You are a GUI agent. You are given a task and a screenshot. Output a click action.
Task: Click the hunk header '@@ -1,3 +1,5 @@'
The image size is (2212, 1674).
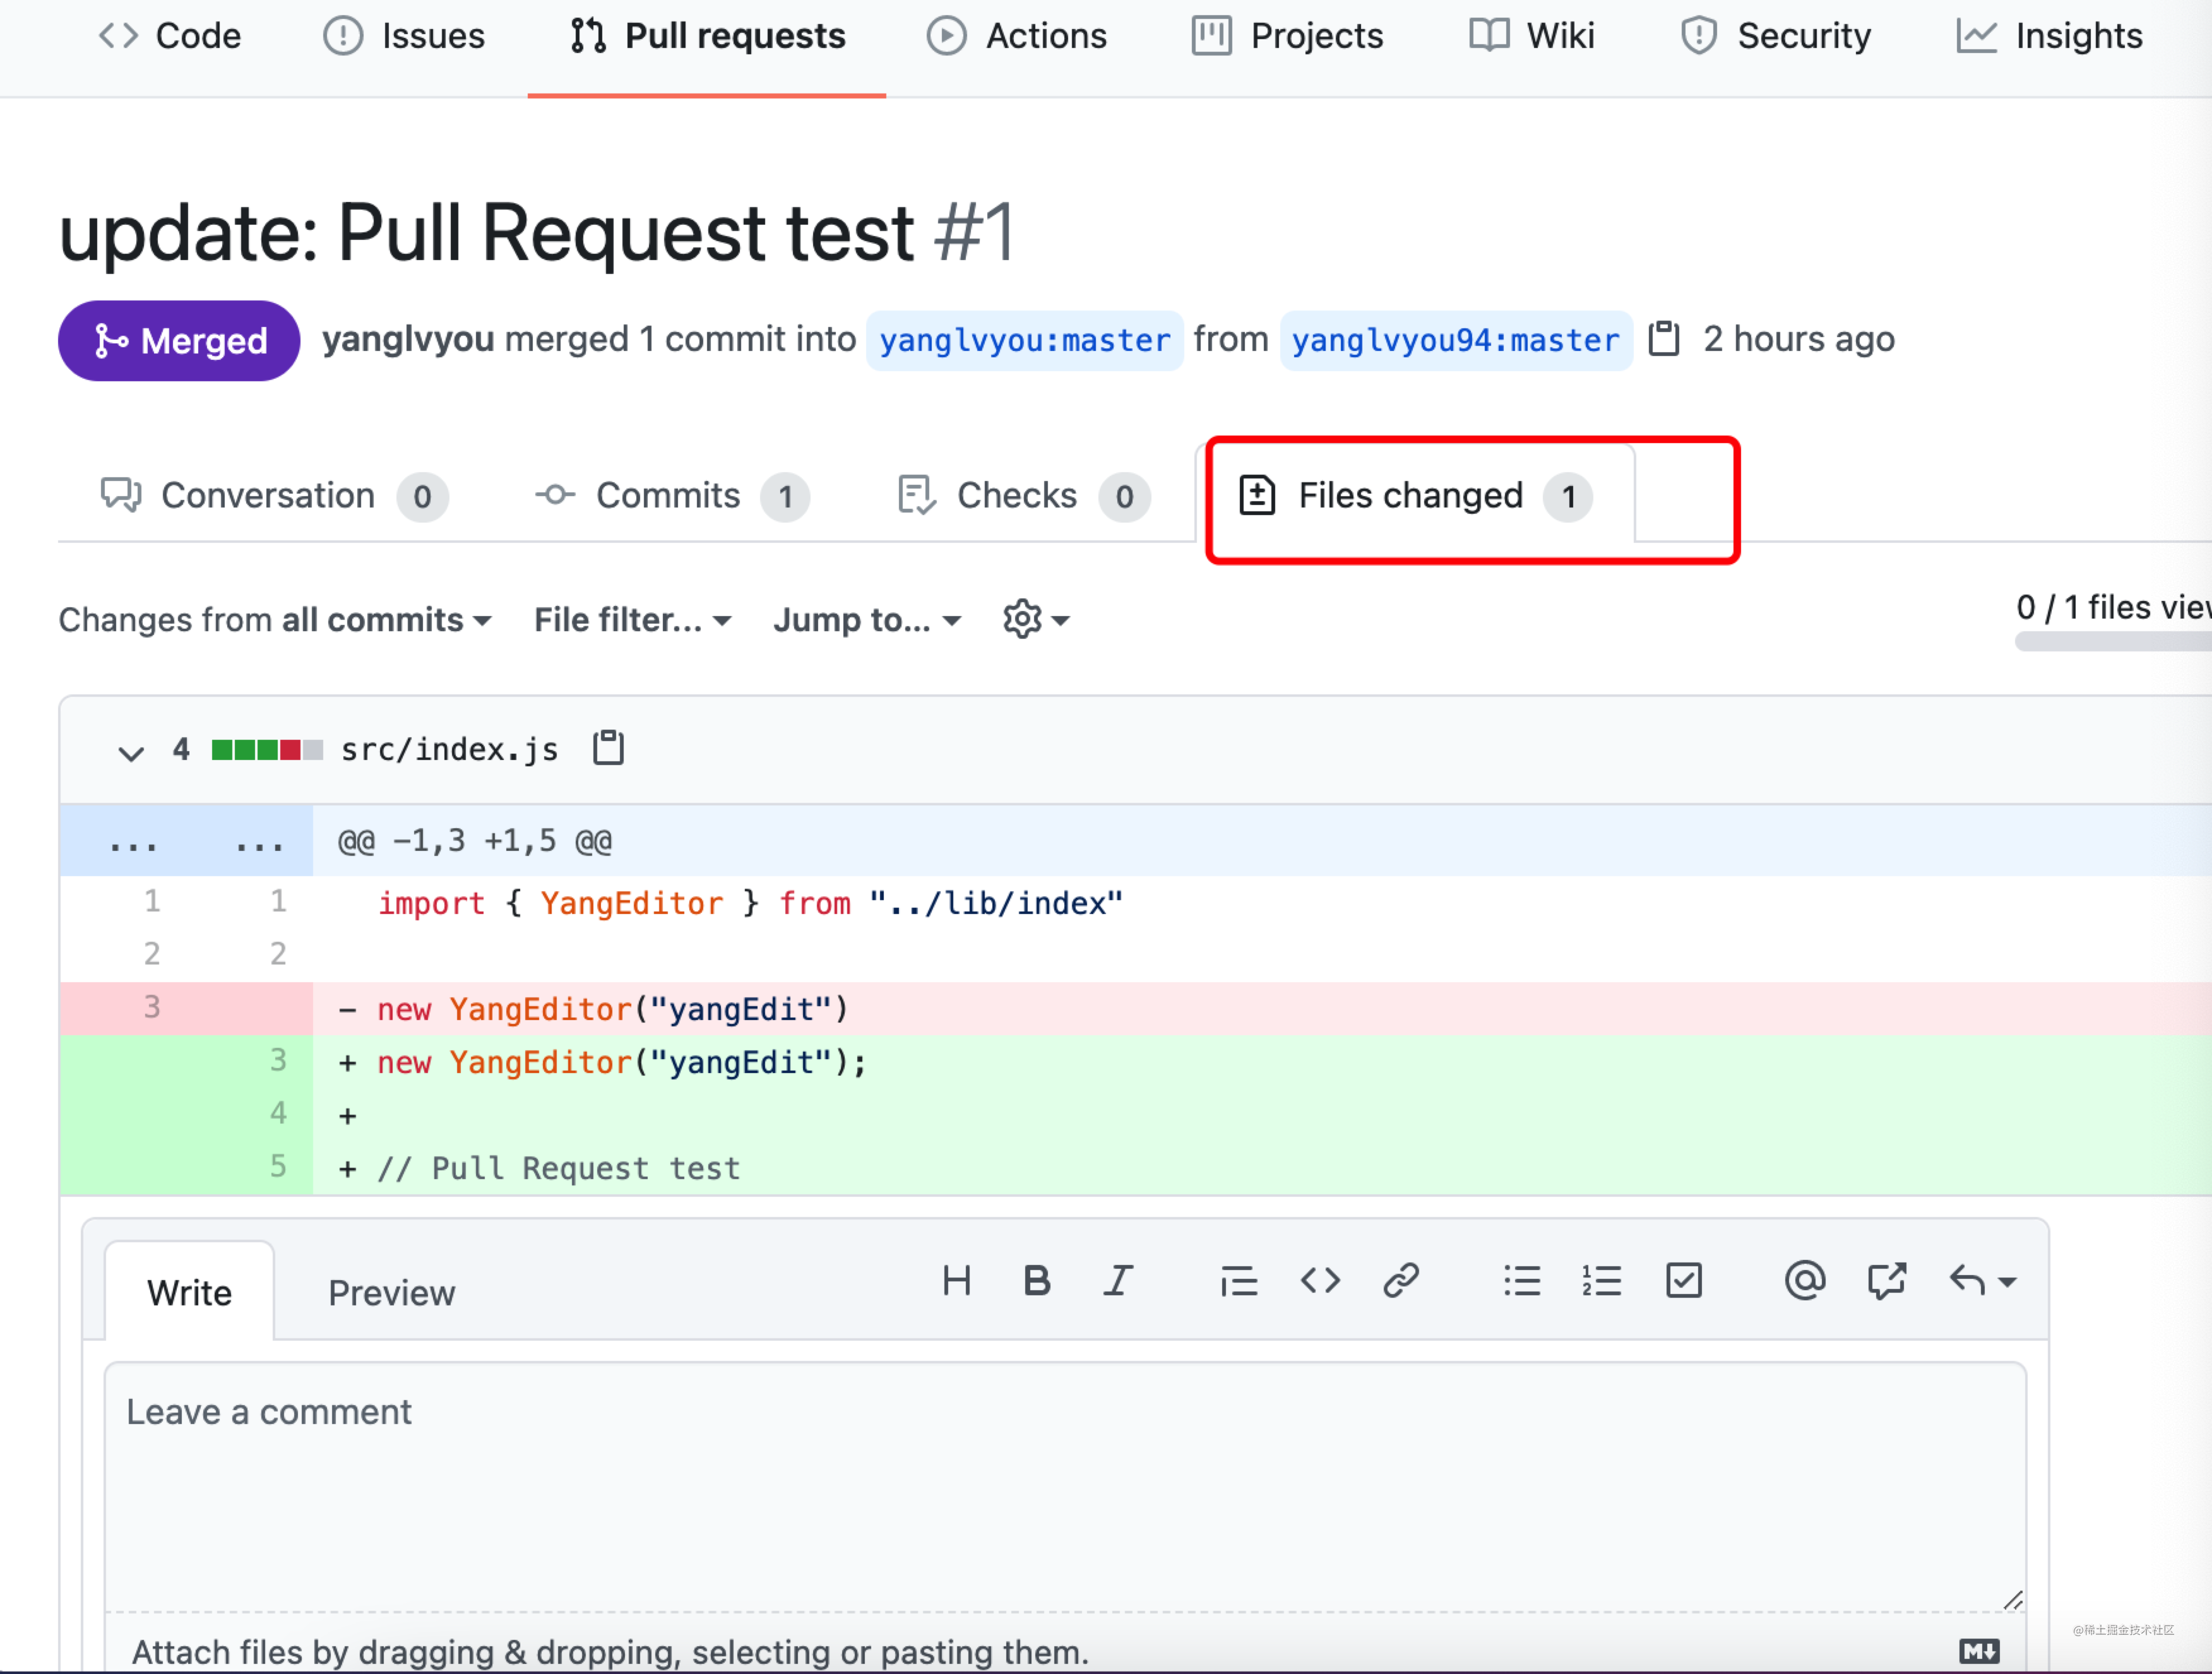click(475, 842)
